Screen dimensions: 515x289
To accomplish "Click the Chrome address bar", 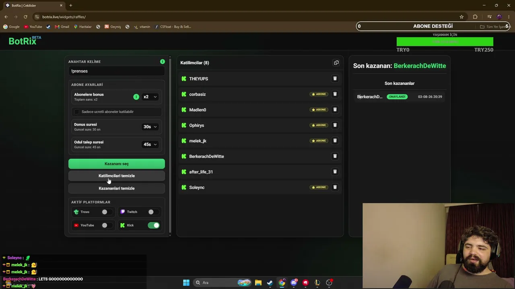I will pyautogui.click(x=249, y=17).
